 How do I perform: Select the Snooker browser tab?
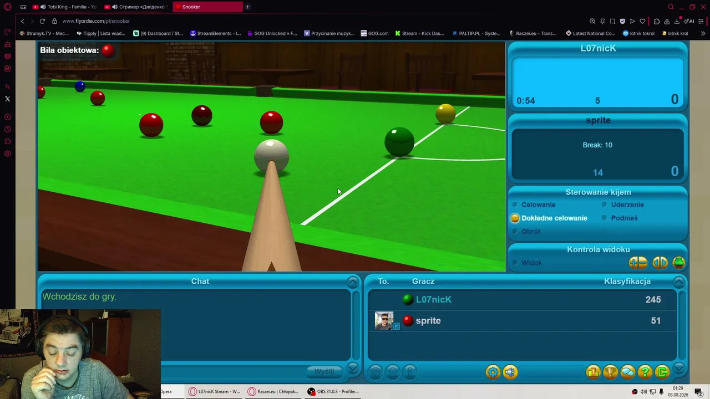tap(207, 7)
